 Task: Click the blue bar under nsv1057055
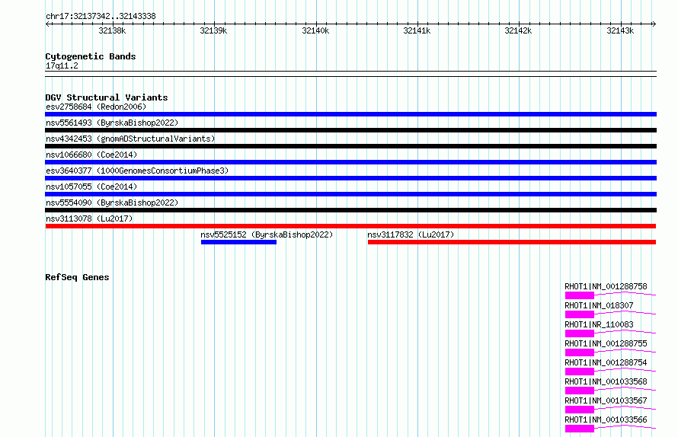tap(350, 194)
